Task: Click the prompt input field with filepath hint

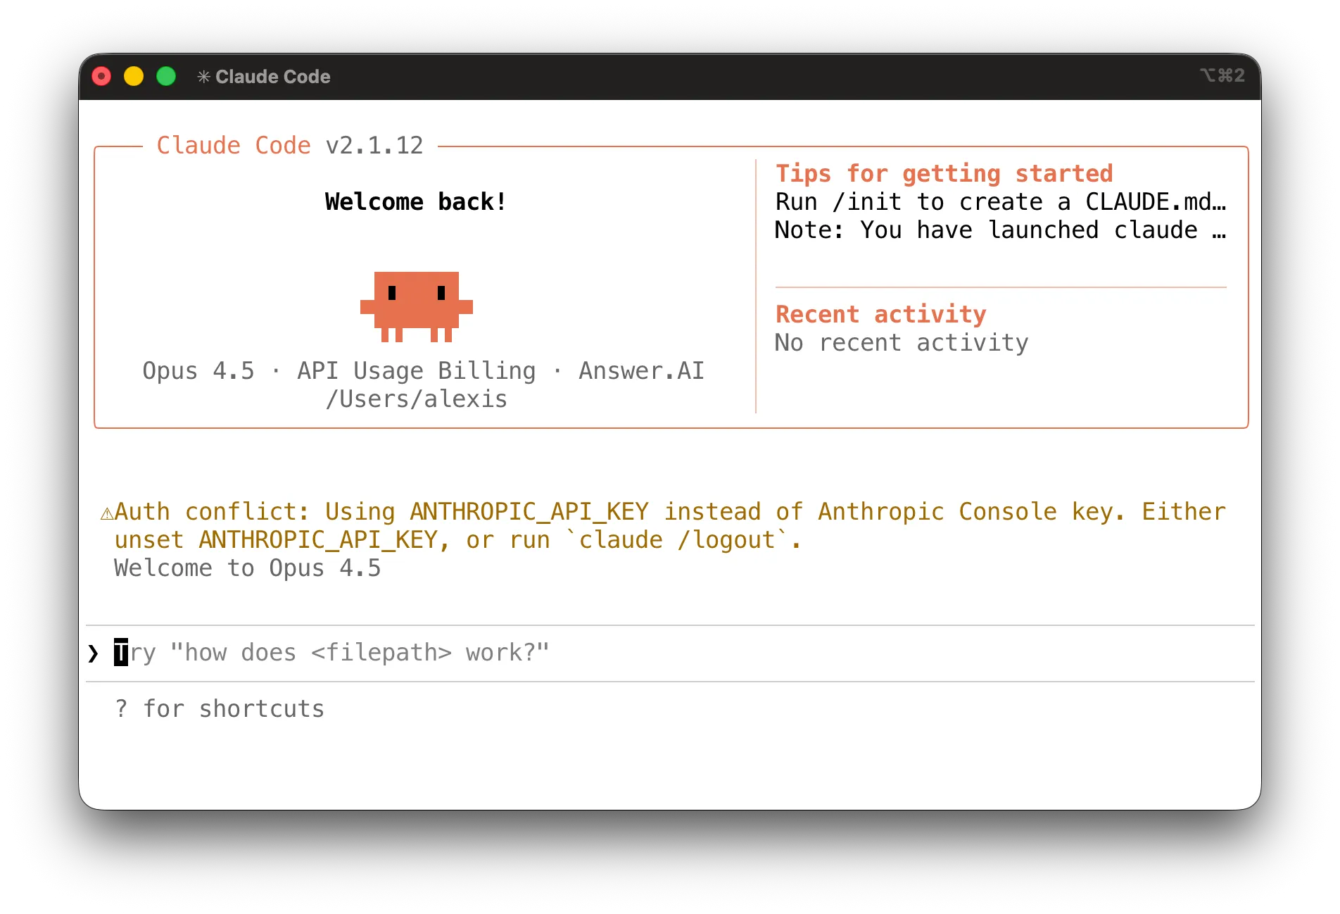Action: tap(670, 653)
